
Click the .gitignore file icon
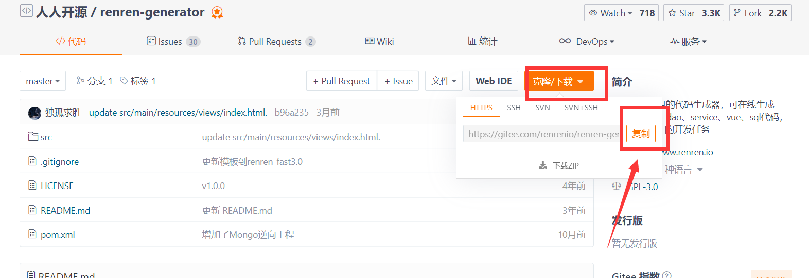click(x=32, y=161)
